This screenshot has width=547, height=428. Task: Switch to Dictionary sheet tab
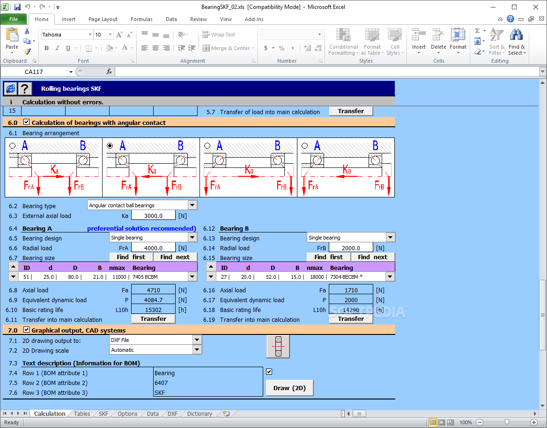[x=200, y=413]
